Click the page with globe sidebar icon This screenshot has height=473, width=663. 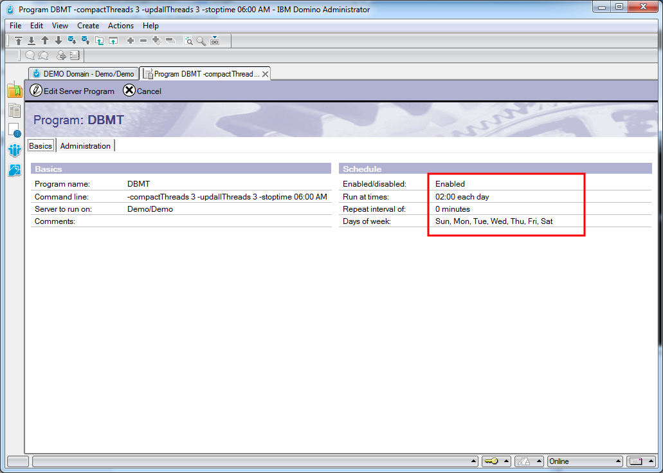(14, 131)
